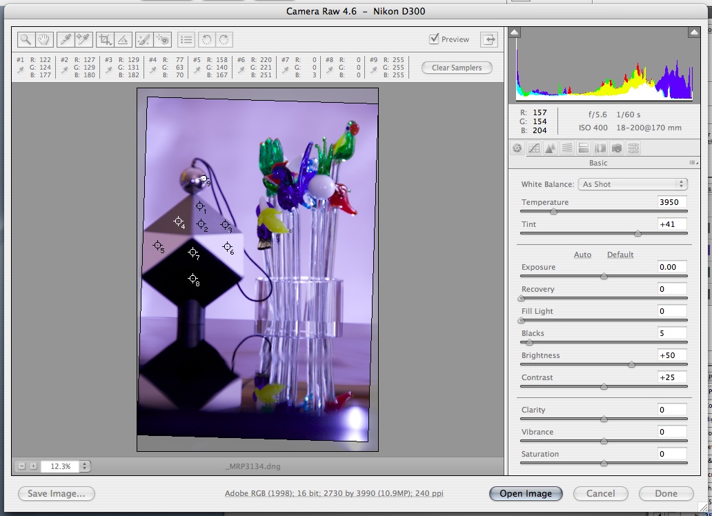Choose the Red Eye Removal tool
Screen dimensions: 712x516
pyautogui.click(x=163, y=39)
